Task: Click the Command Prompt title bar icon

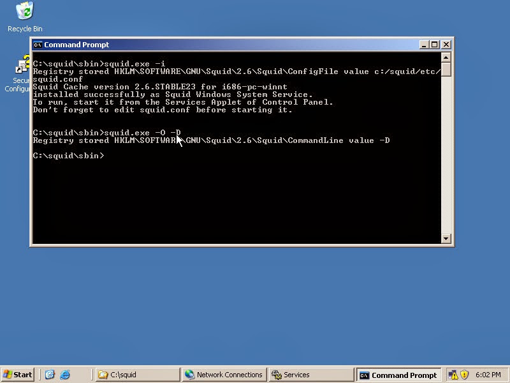Action: click(x=38, y=45)
